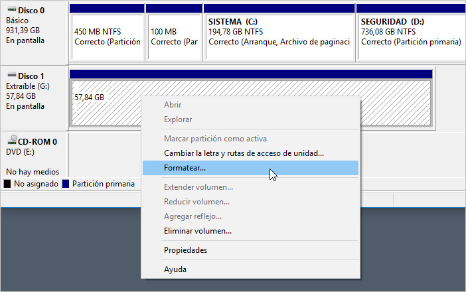Open 'Propiedades' from the context menu

click(185, 250)
